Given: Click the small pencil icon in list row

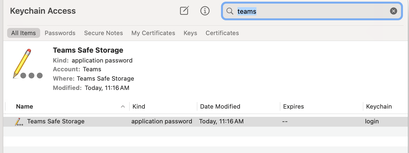Looking at the screenshot, I should [x=18, y=121].
